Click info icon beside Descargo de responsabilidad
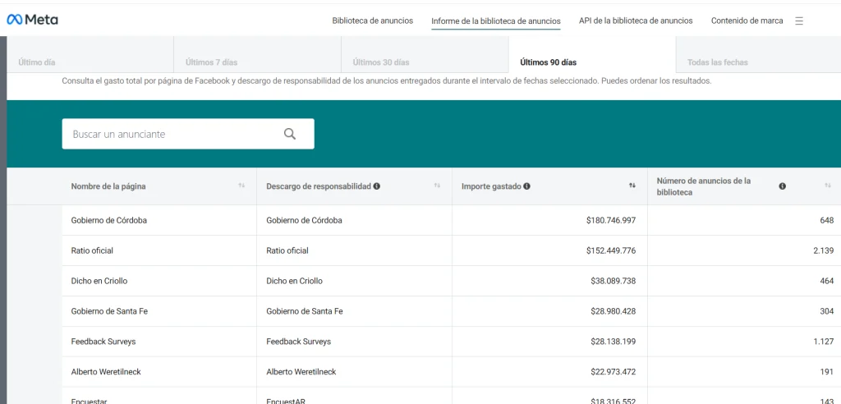The width and height of the screenshot is (841, 404). click(x=377, y=186)
